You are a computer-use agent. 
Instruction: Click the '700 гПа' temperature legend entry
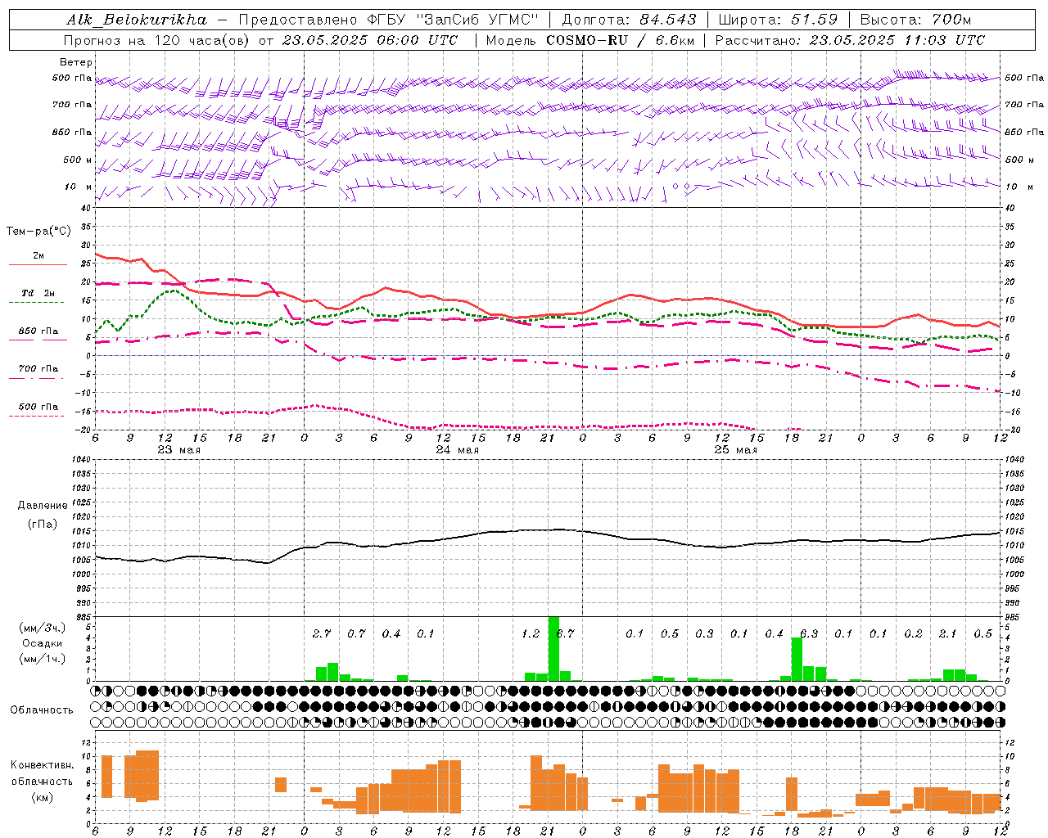[38, 369]
